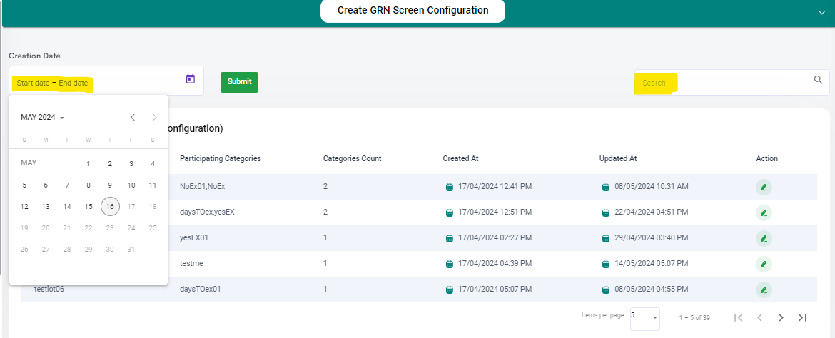Select May 3 in calendar
Viewport: 835px width, 338px height.
click(131, 163)
